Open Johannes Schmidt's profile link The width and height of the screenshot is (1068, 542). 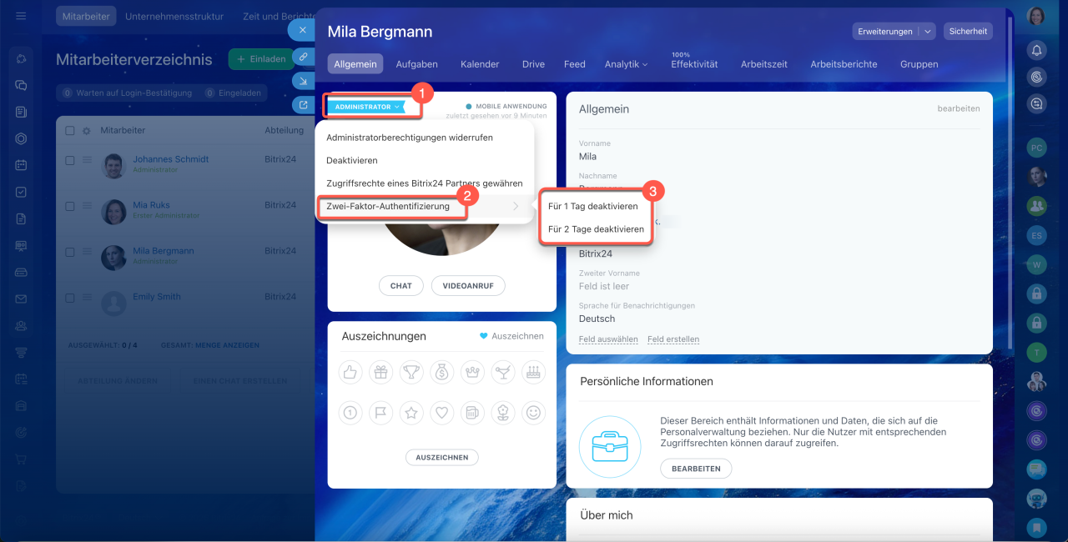171,159
